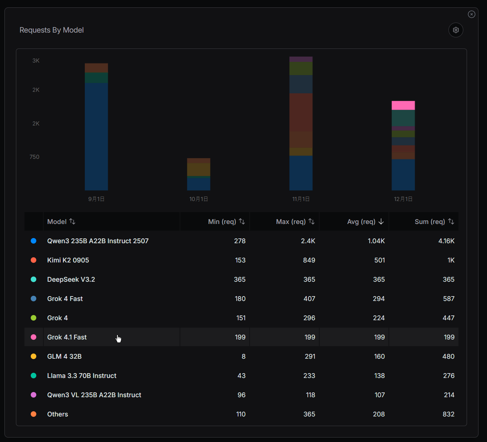
Task: Select the Kimi K2 0905 model name
Action: point(68,260)
